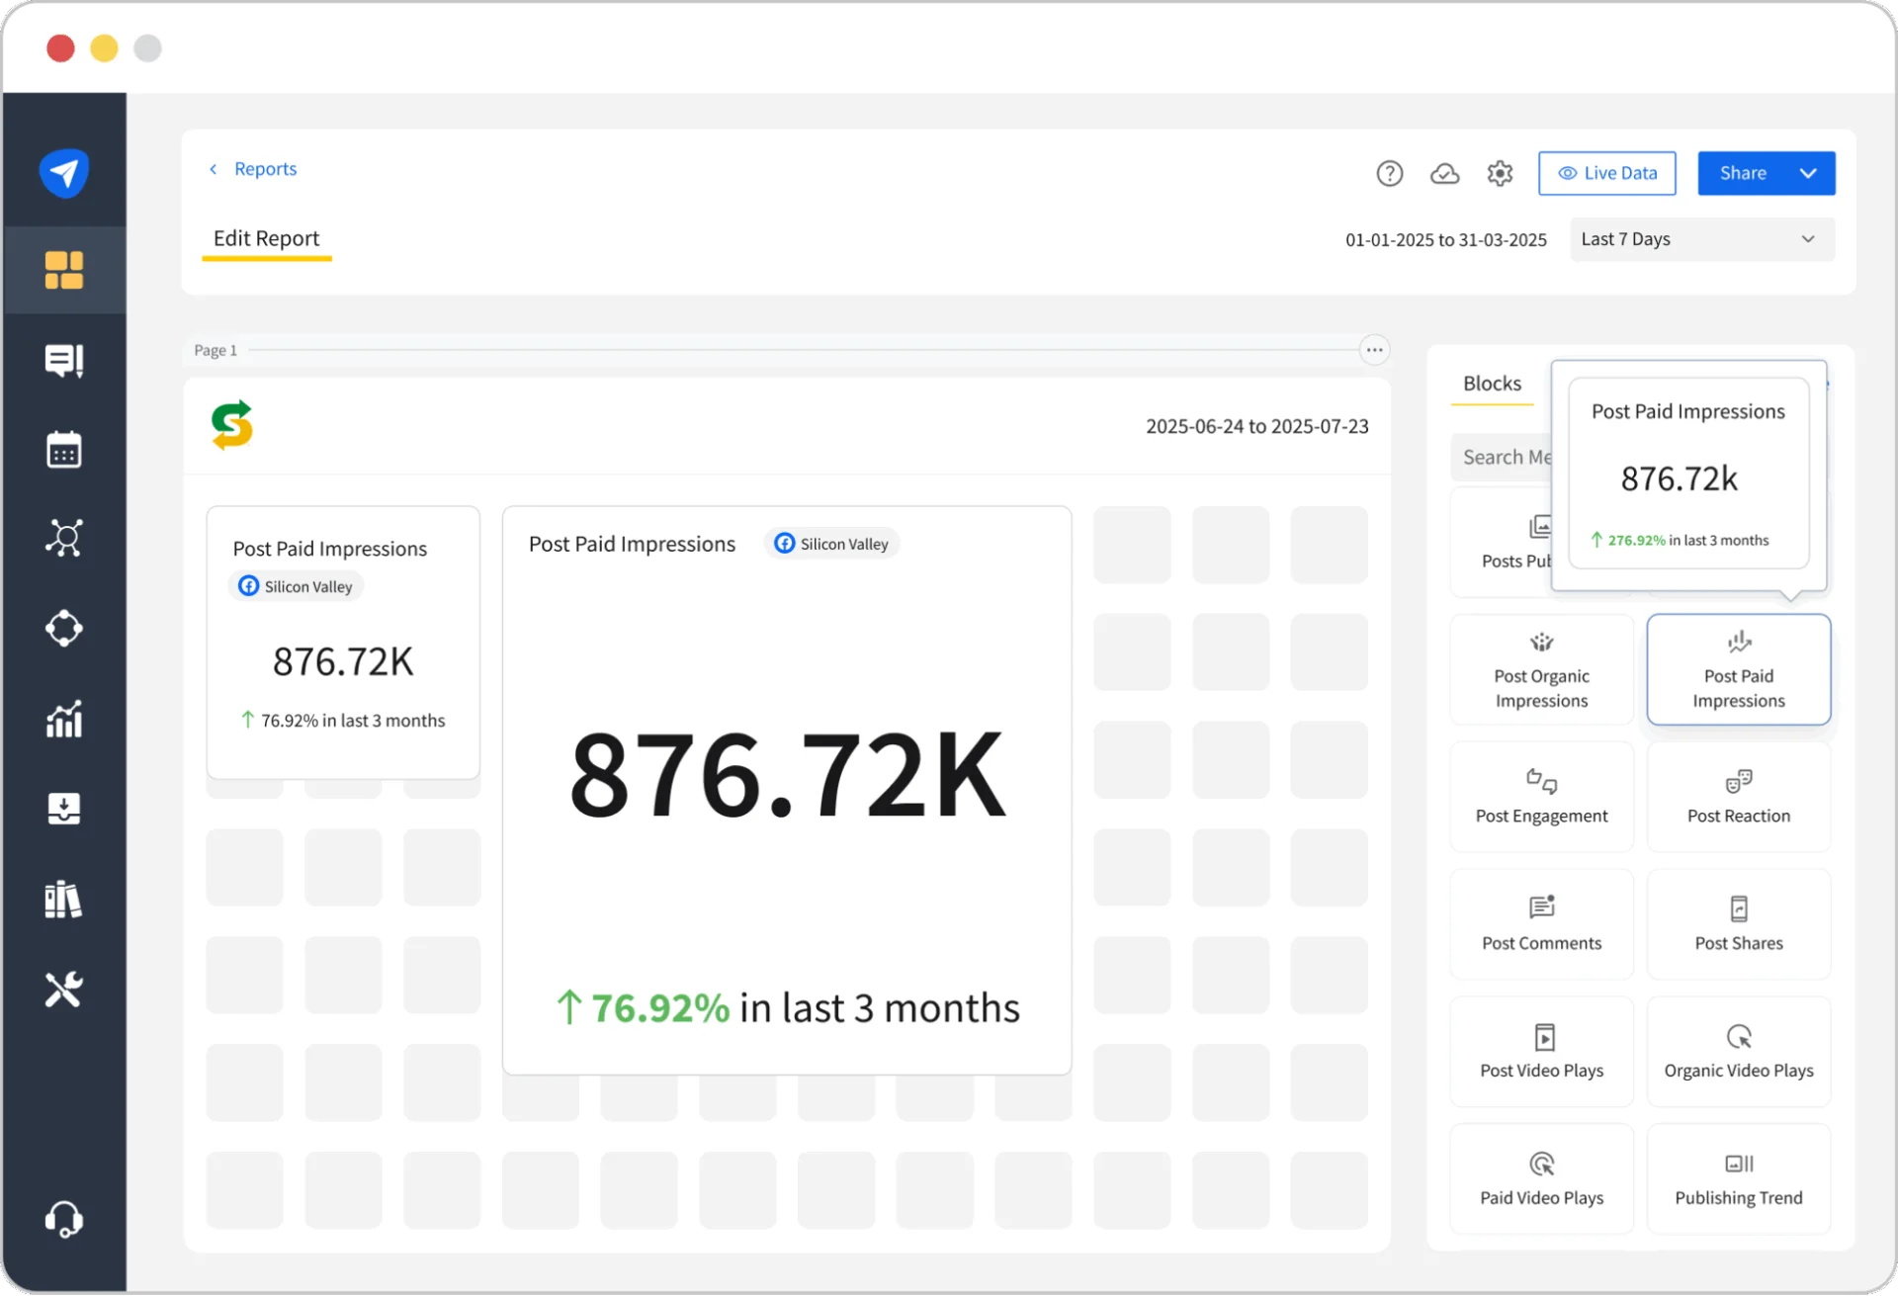The image size is (1898, 1296).
Task: Select the posts/comments icon in the sidebar
Action: [63, 360]
